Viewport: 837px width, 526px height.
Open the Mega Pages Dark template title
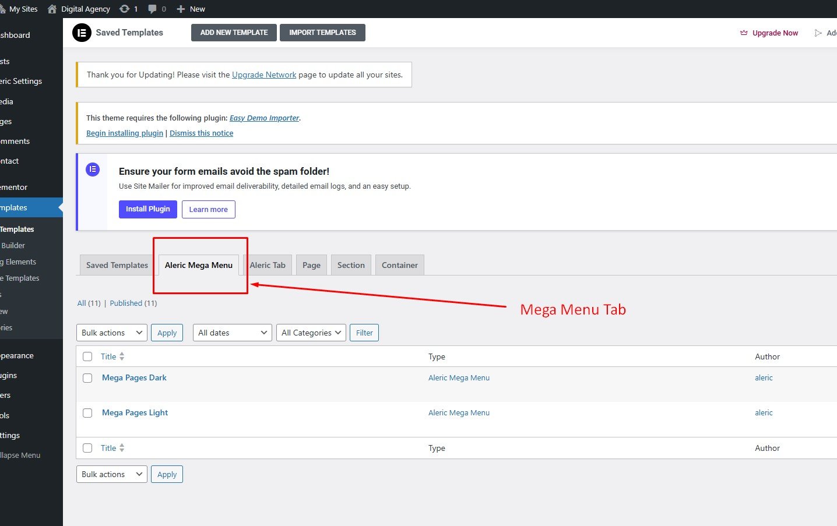click(134, 377)
